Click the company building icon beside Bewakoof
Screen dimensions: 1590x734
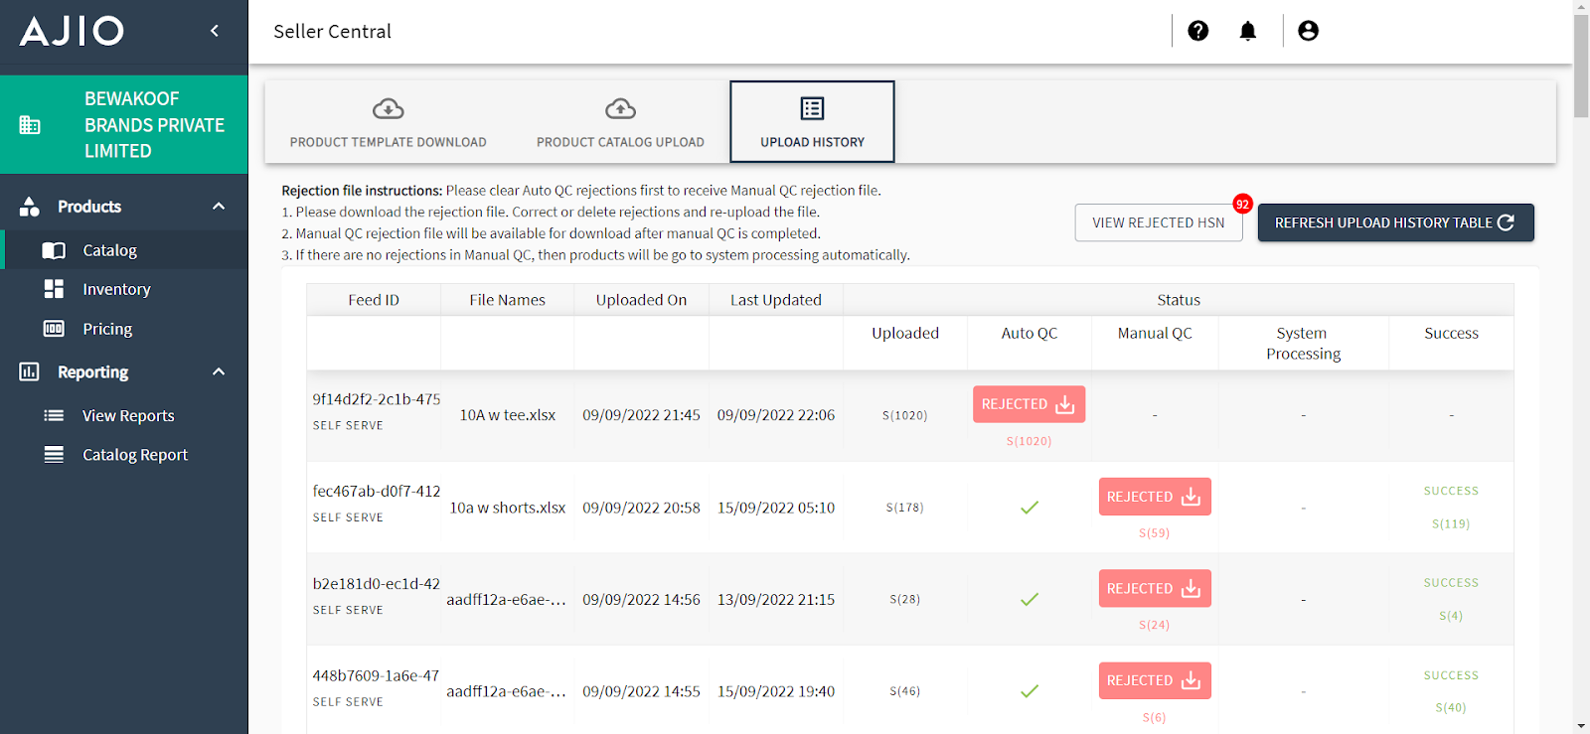click(x=30, y=125)
